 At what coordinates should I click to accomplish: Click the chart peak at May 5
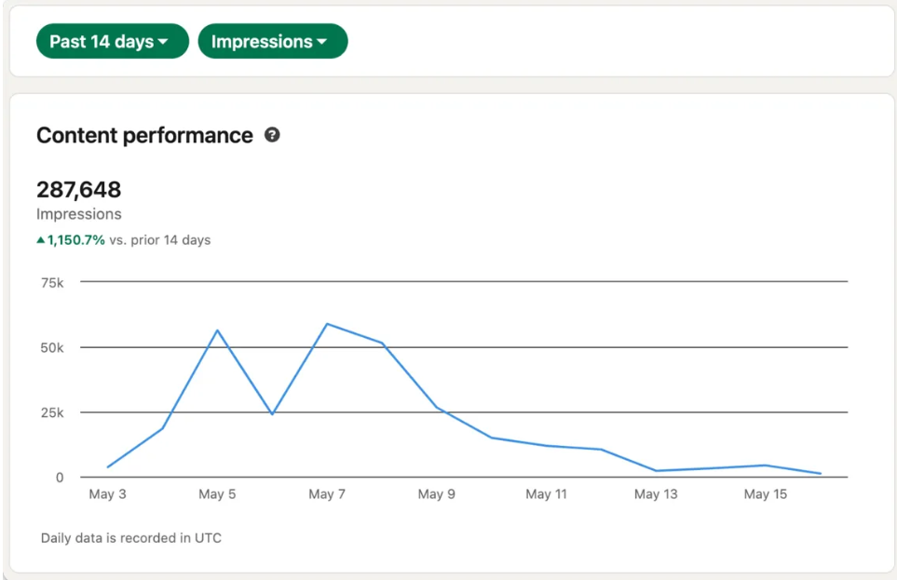(x=217, y=330)
